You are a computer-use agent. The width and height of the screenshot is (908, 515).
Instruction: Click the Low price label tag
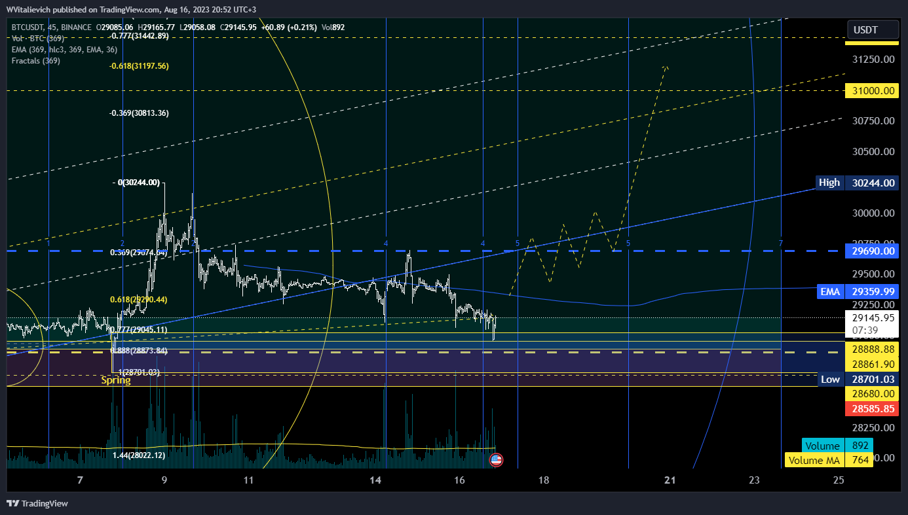831,380
